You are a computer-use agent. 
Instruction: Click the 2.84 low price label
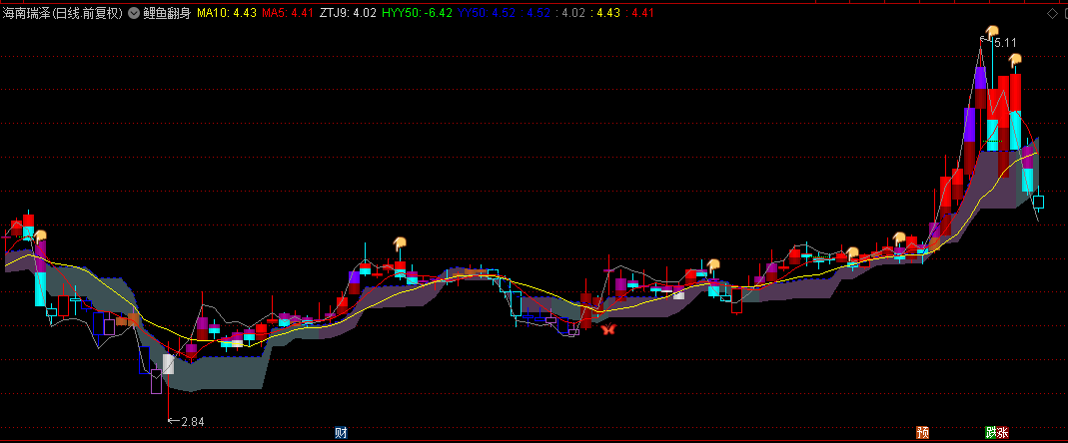[193, 422]
